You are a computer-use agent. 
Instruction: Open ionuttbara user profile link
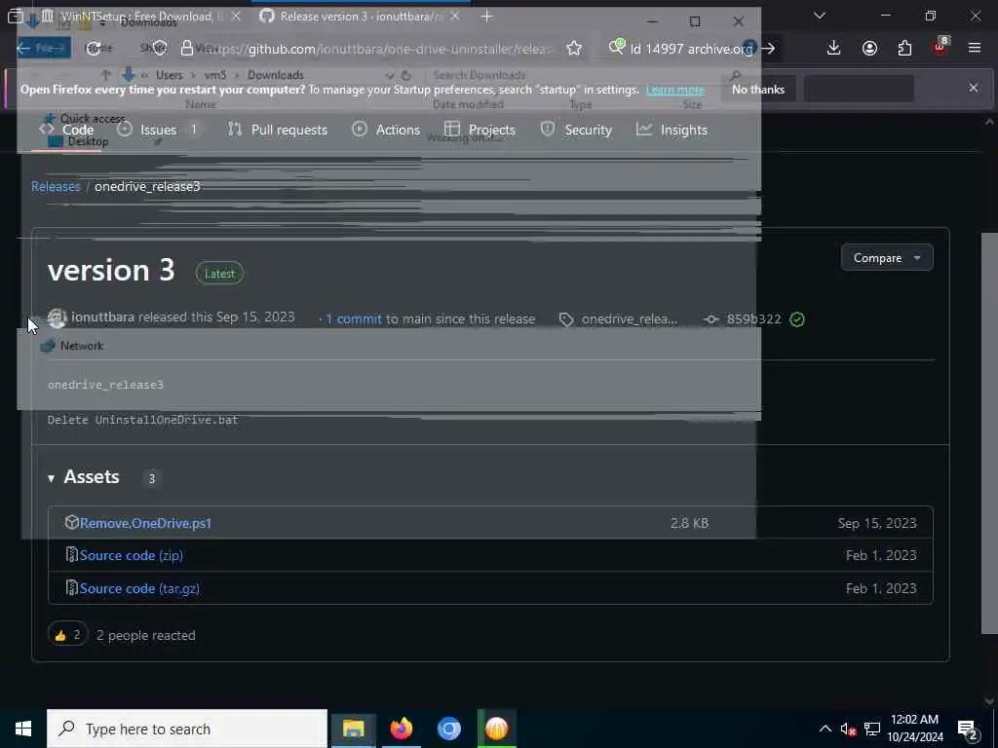click(x=102, y=317)
